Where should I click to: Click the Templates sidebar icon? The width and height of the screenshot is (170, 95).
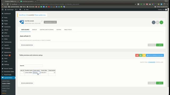[3, 48]
